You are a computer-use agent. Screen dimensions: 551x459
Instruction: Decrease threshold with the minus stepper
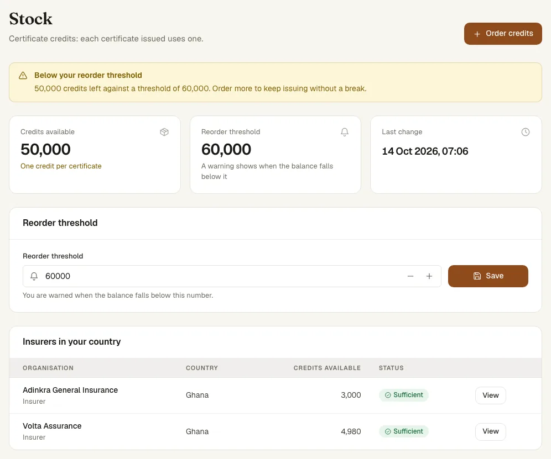pyautogui.click(x=410, y=276)
